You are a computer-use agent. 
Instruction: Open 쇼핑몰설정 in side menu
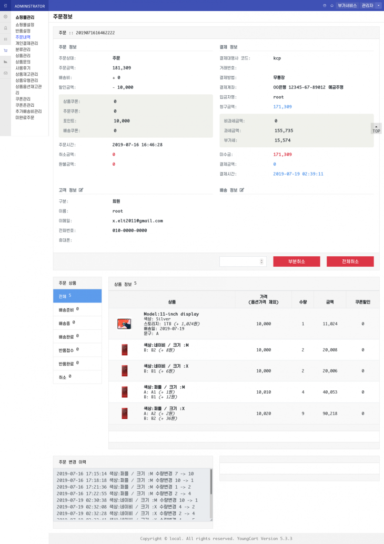pos(25,25)
